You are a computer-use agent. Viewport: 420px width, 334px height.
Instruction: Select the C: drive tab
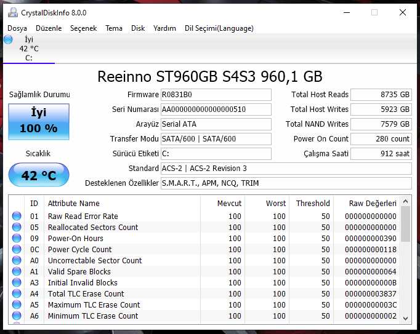click(28, 49)
